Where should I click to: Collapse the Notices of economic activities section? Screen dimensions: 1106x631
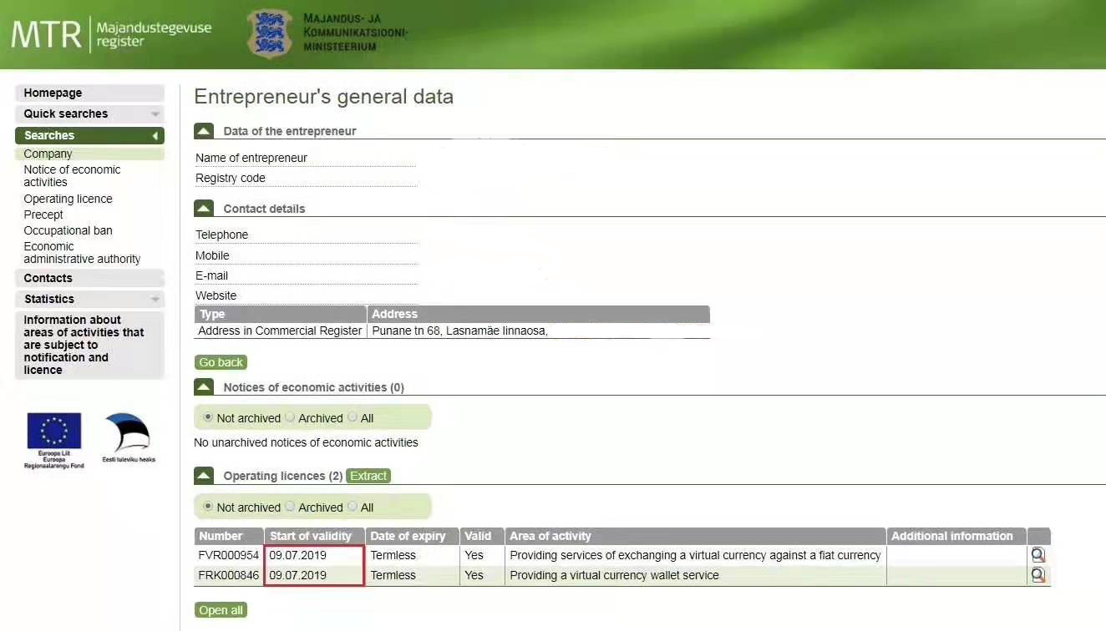coord(204,387)
